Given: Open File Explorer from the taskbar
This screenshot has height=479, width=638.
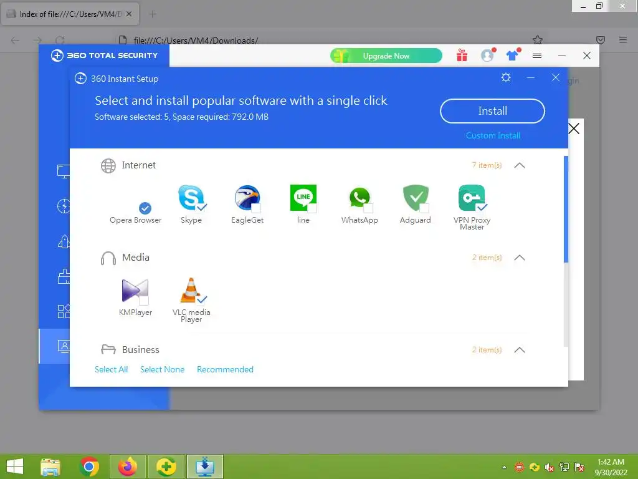Looking at the screenshot, I should pyautogui.click(x=50, y=467).
